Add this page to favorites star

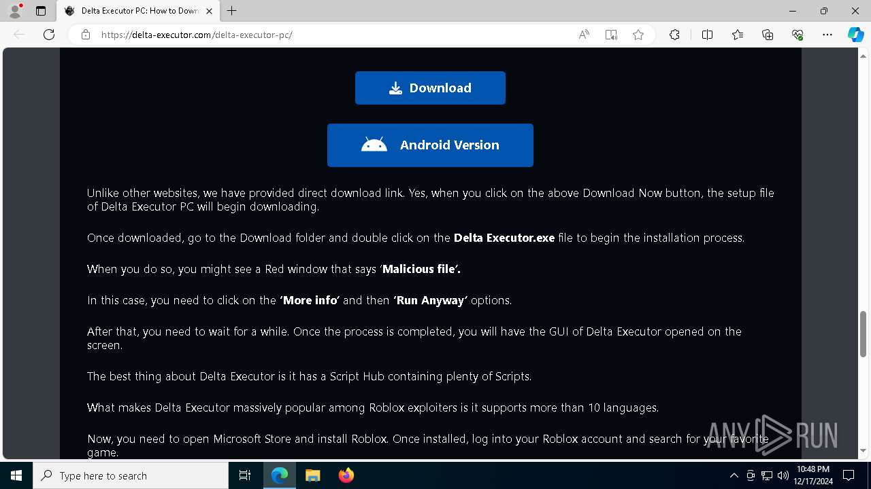(638, 35)
